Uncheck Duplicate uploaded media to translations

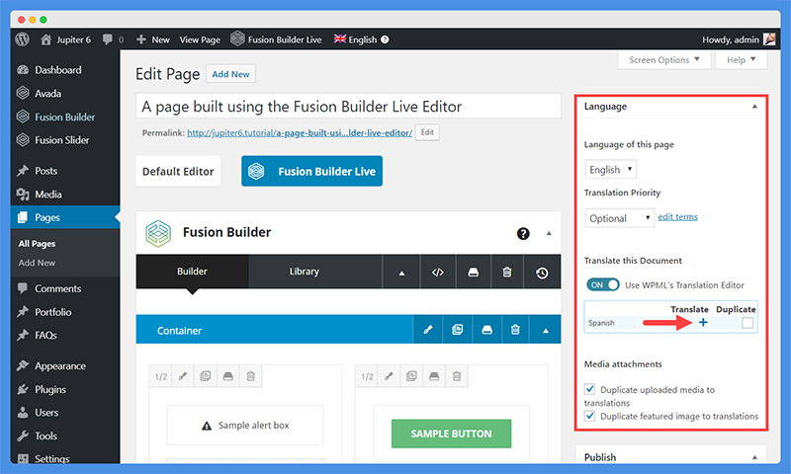[x=589, y=389]
